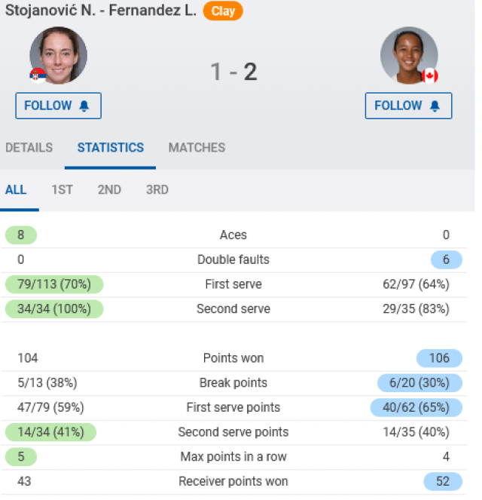
Task: Click the orange Clay surface badge
Action: (223, 11)
